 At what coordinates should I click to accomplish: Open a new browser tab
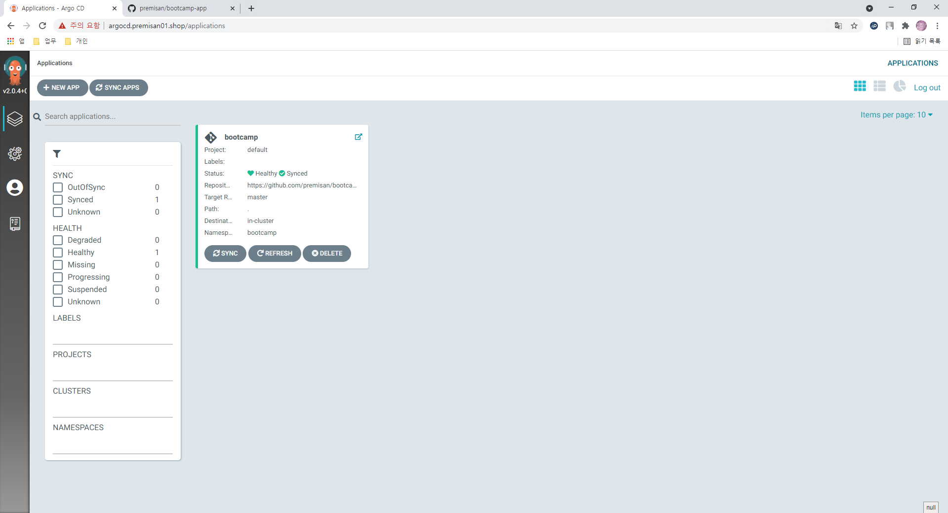point(251,8)
